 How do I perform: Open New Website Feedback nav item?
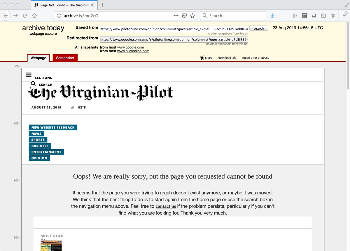(x=53, y=127)
